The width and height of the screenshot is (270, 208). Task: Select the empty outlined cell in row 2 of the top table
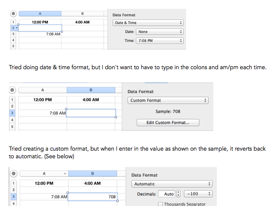[40, 28]
